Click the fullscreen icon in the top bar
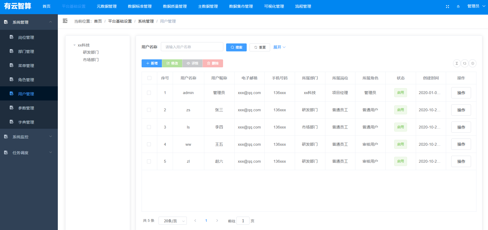Viewport: 488px width, 230px height. 447,6
